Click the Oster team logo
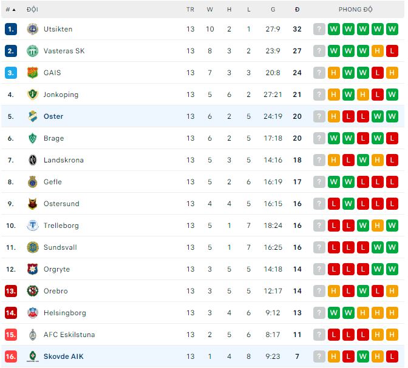Image resolution: width=408 pixels, height=368 pixels. tap(32, 116)
